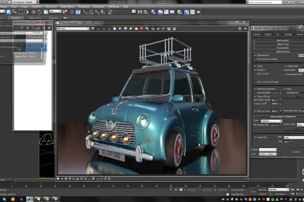
Task: Open Key Filters dialog
Action: point(281,194)
